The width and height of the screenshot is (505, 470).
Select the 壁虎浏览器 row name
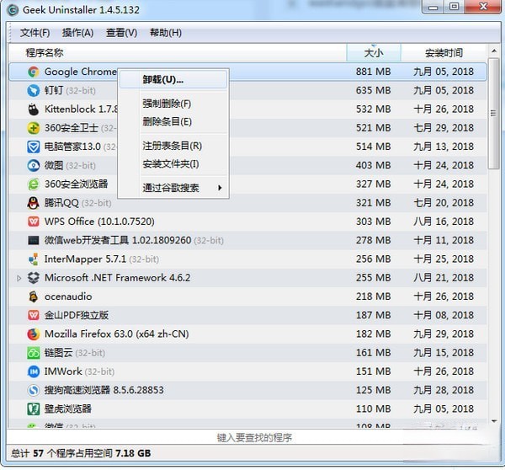[67, 409]
